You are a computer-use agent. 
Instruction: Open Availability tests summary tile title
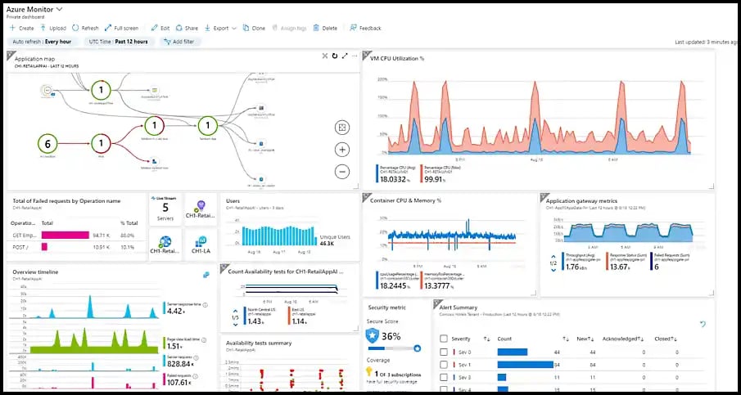(x=259, y=343)
